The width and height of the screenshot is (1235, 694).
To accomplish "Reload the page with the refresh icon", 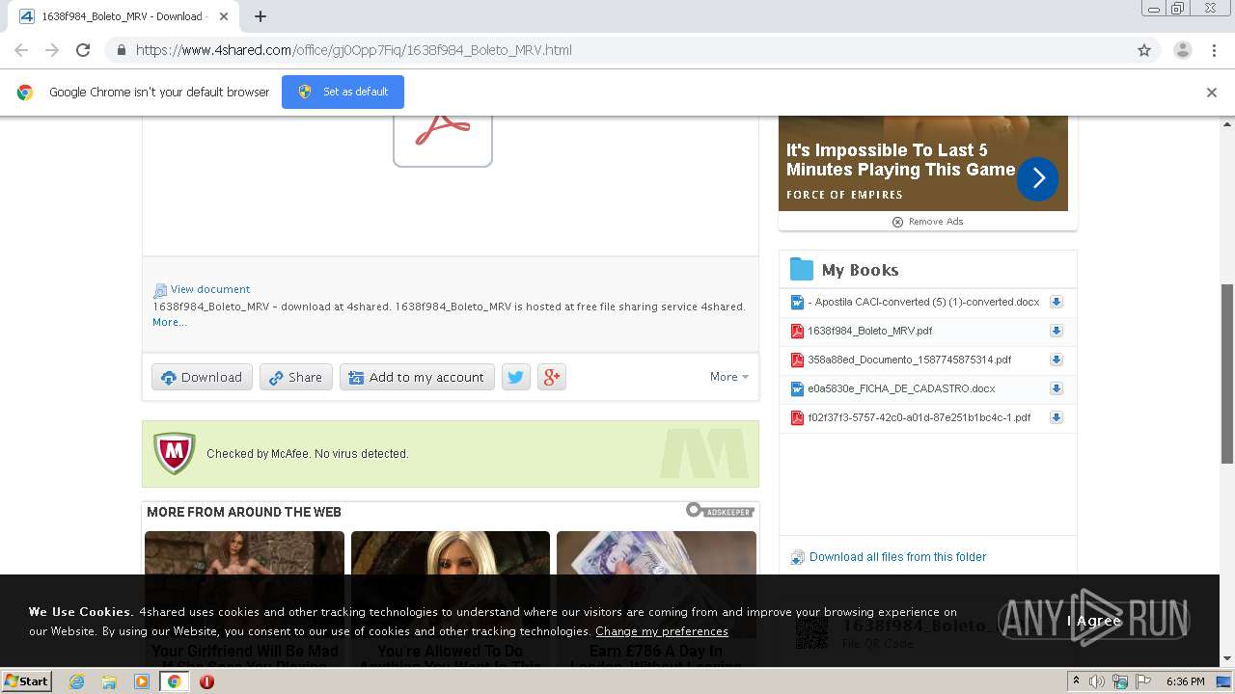I will click(83, 50).
